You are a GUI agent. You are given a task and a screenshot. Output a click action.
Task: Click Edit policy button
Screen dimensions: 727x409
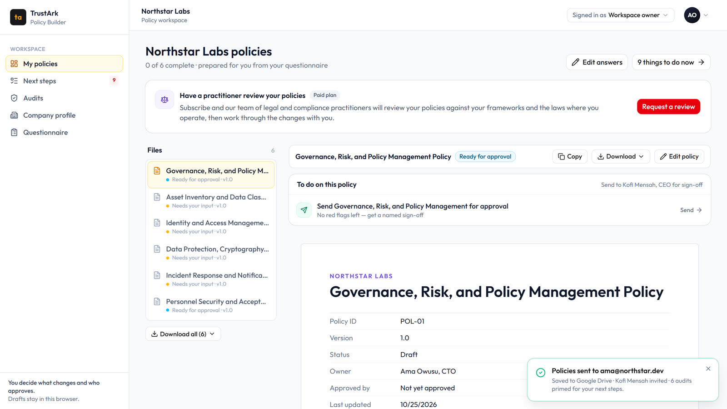[x=679, y=156]
